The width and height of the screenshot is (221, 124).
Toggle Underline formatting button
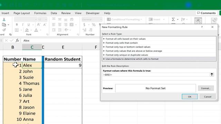tap(29, 24)
